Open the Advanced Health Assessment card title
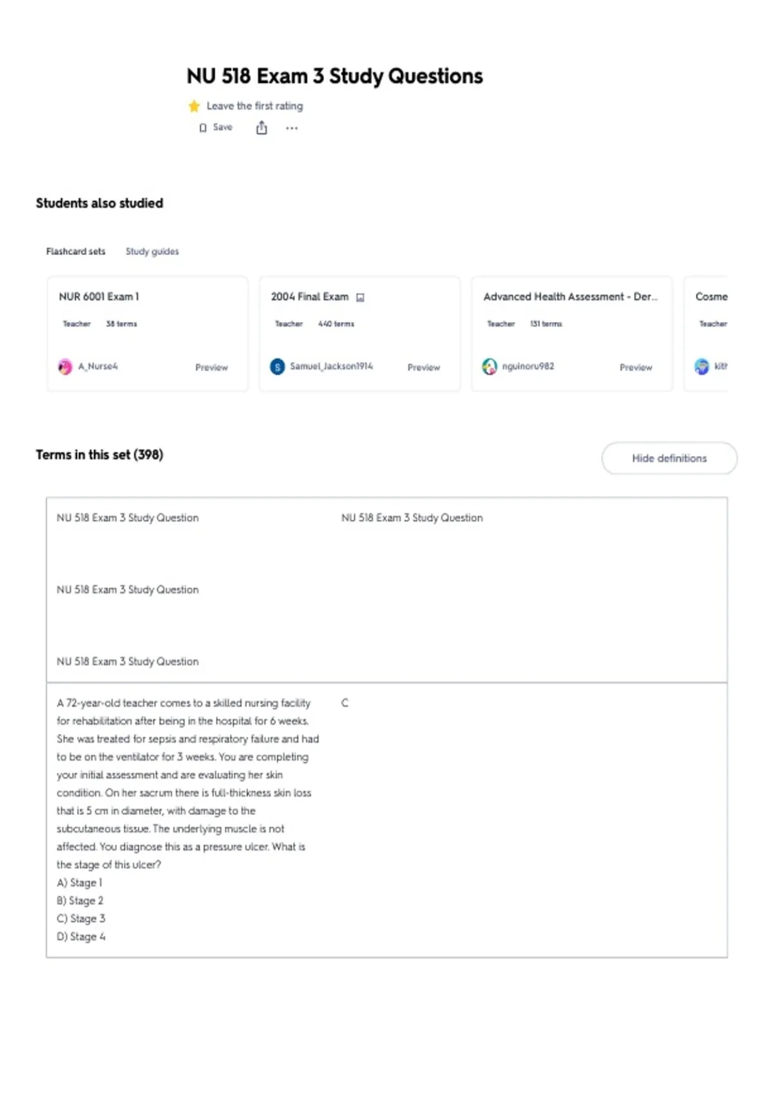Image resolution: width=773 pixels, height=1095 pixels. pyautogui.click(x=570, y=297)
